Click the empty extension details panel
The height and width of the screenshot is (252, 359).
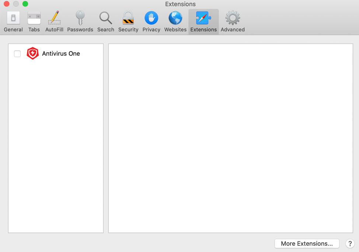pos(230,138)
